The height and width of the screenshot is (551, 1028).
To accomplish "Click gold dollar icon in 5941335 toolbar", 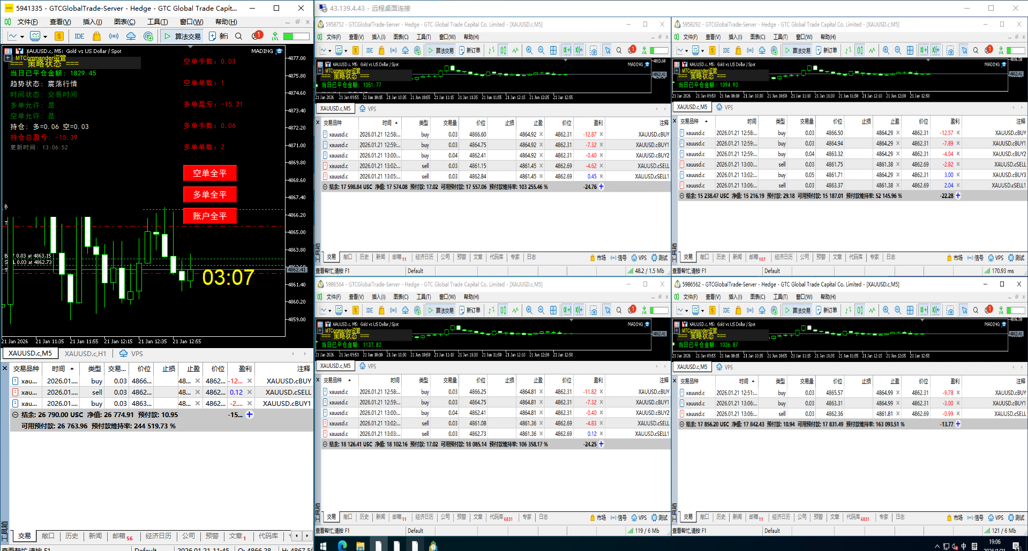I will pyautogui.click(x=59, y=36).
